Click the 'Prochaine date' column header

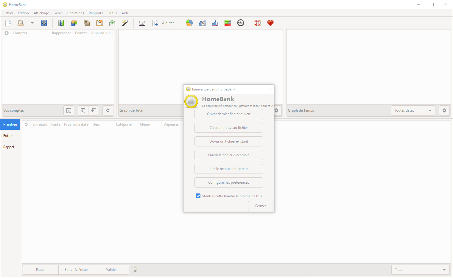[76, 124]
